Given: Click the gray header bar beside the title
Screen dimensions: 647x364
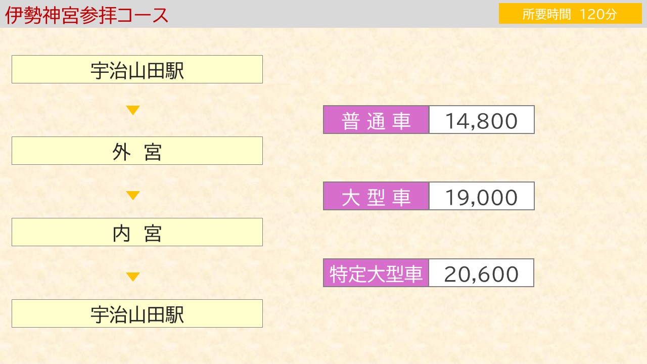Looking at the screenshot, I should 334,14.
